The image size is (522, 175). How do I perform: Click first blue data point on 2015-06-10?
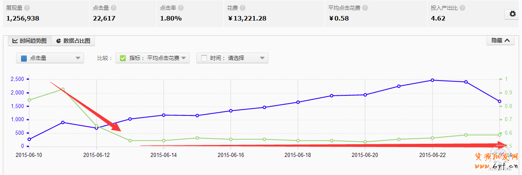click(x=29, y=139)
